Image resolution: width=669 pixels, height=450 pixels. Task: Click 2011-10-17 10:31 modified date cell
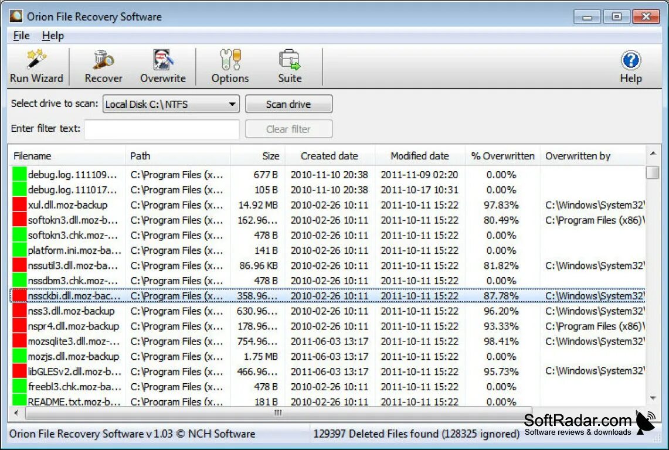(x=419, y=190)
